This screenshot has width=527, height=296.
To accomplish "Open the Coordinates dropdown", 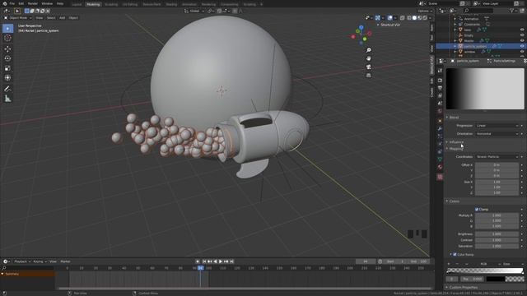I will (x=497, y=157).
